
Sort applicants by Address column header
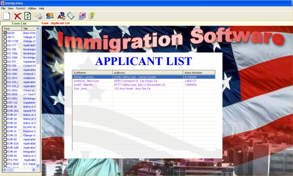148,72
